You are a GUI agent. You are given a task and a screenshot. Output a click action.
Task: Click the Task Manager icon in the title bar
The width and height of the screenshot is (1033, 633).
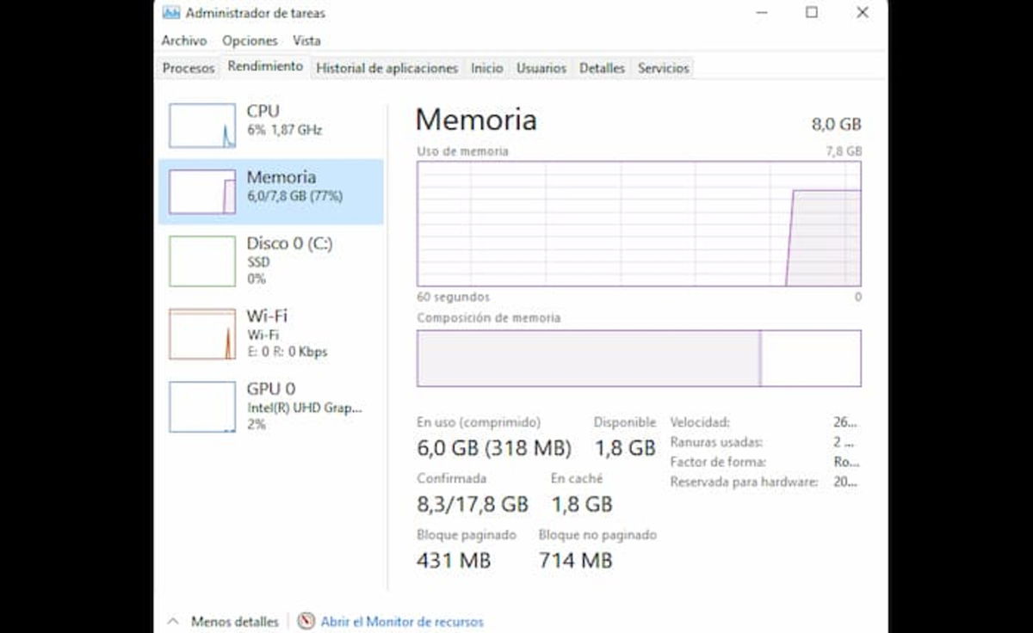point(172,13)
